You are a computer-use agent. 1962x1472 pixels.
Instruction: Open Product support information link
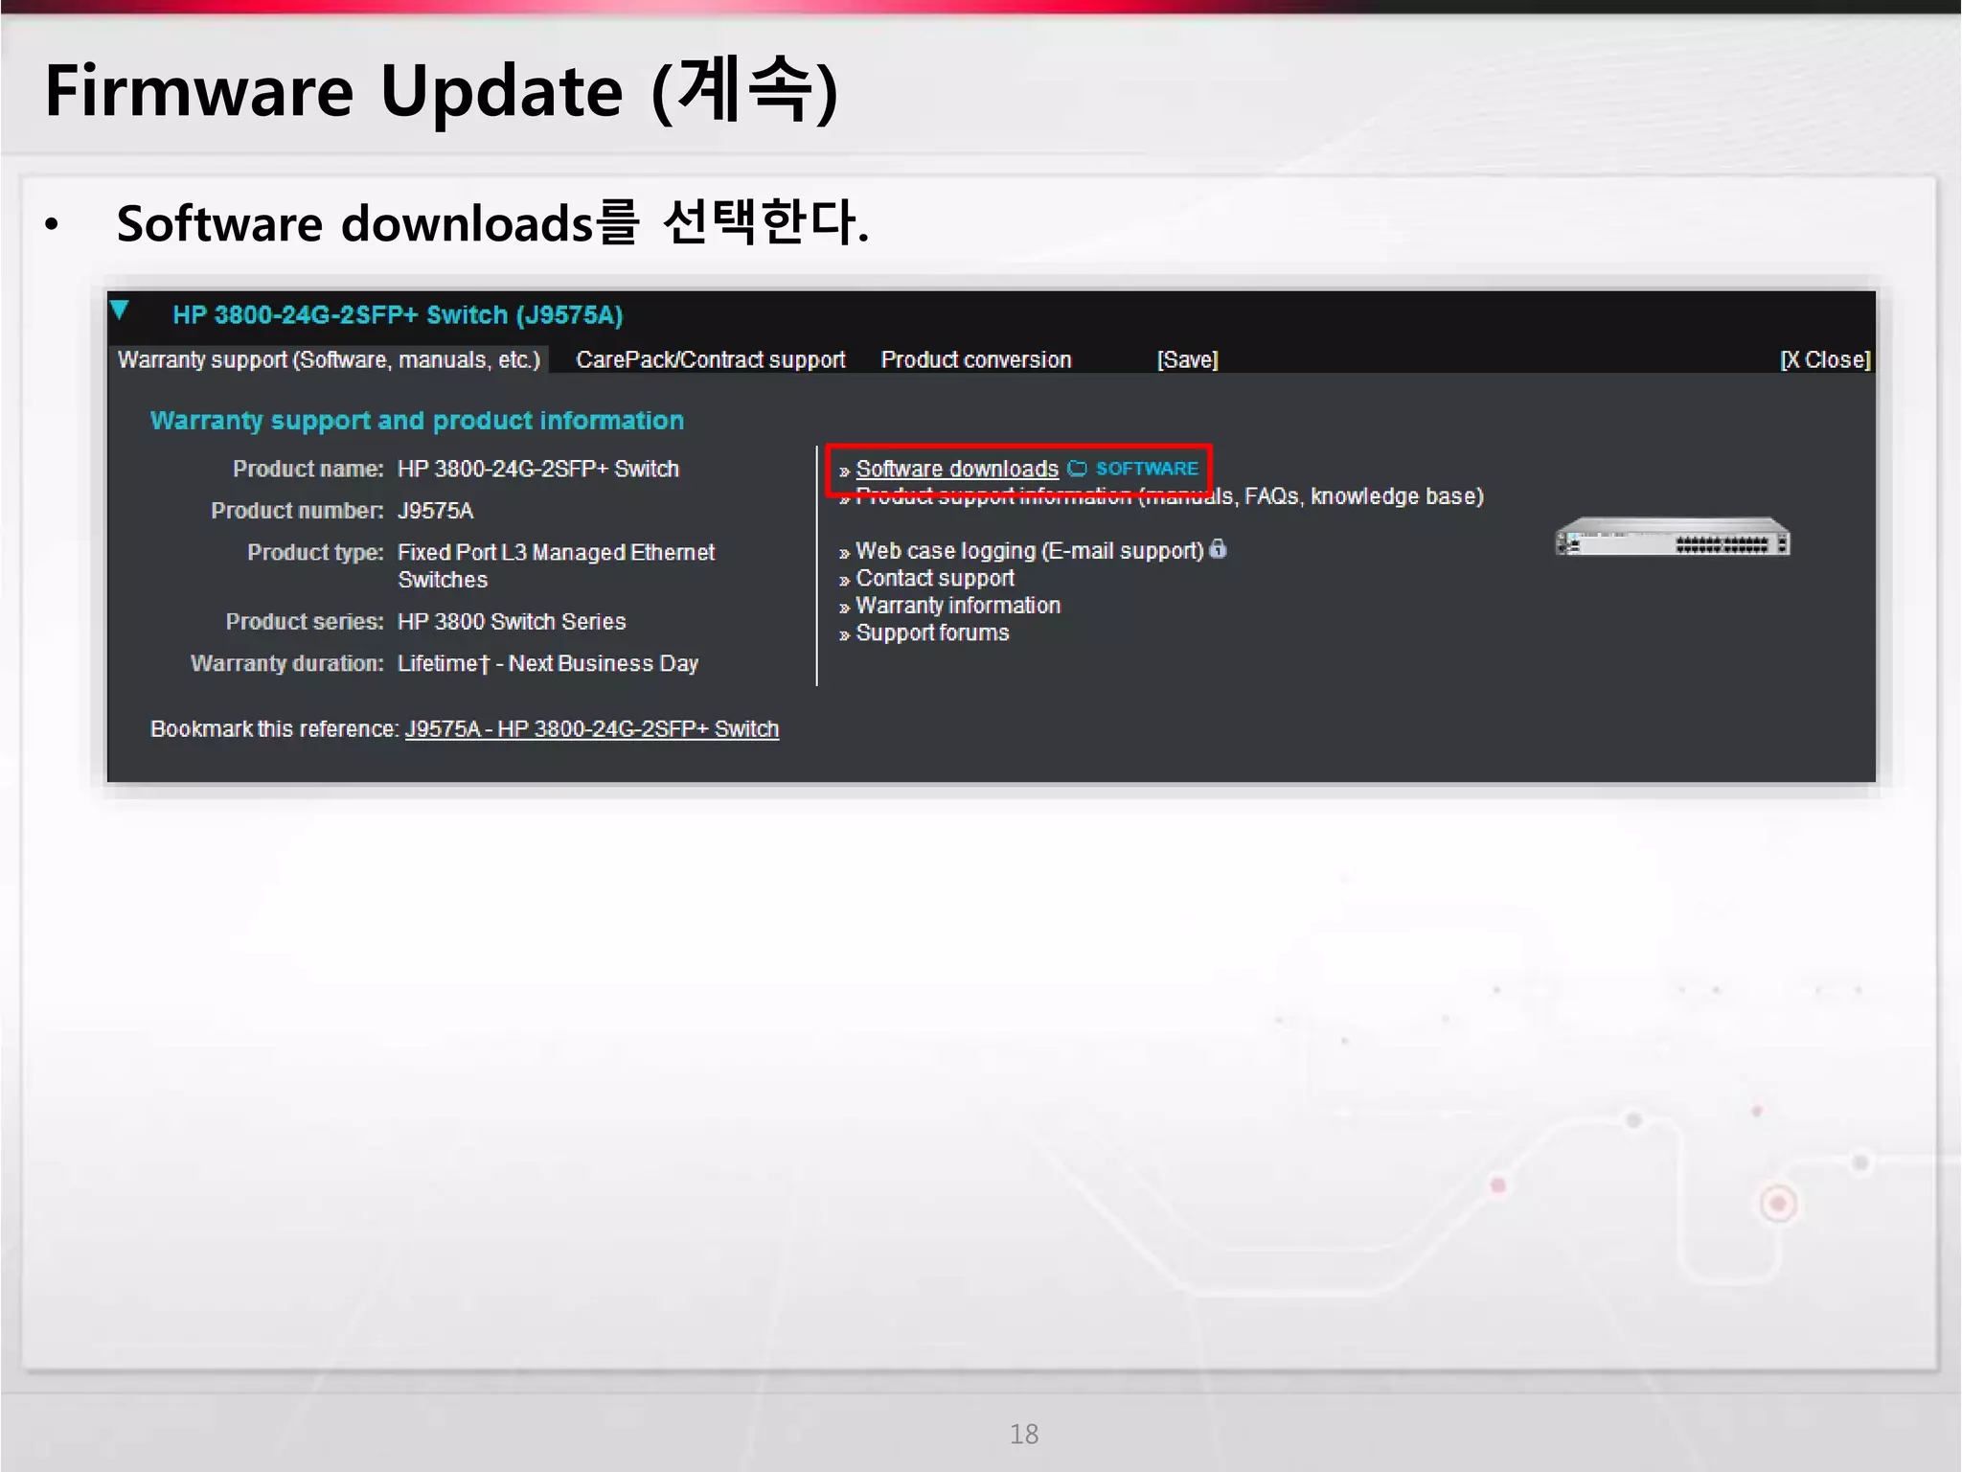(x=1169, y=496)
